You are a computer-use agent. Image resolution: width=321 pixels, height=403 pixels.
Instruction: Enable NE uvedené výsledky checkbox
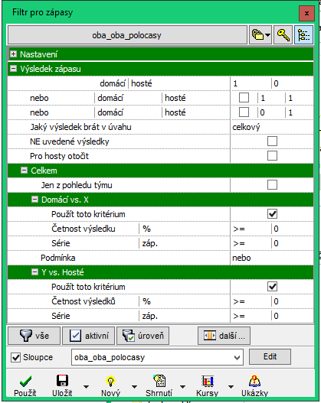click(x=272, y=141)
